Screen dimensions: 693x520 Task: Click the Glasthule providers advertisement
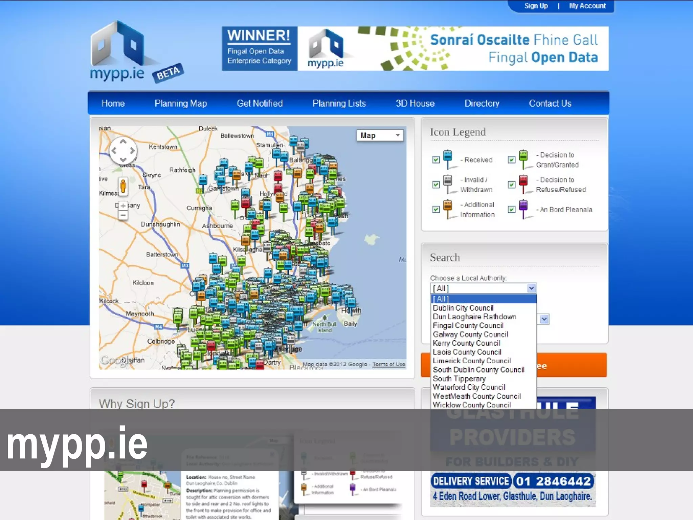tap(513, 452)
